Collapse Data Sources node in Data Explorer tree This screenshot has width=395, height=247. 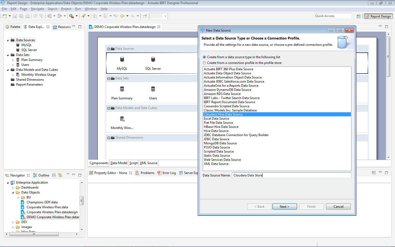[x=8, y=40]
